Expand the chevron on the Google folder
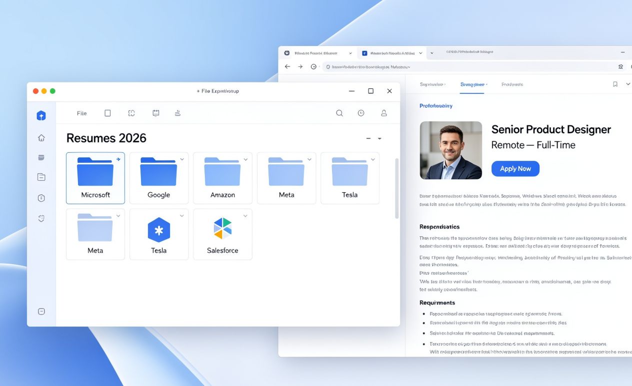The height and width of the screenshot is (386, 632). pos(182,159)
